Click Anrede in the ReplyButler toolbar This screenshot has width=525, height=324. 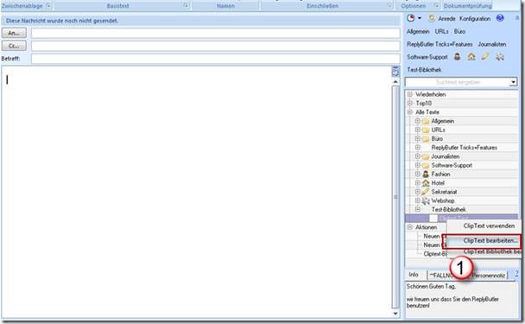pyautogui.click(x=446, y=19)
